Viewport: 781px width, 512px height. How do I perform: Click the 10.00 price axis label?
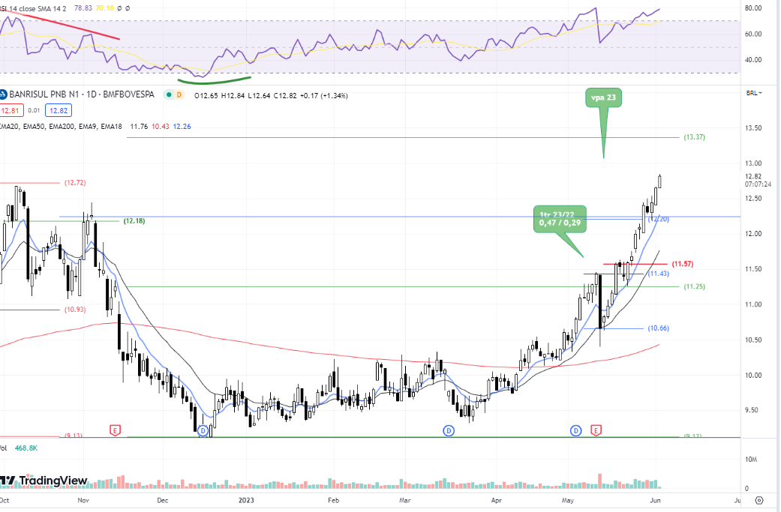click(x=753, y=375)
